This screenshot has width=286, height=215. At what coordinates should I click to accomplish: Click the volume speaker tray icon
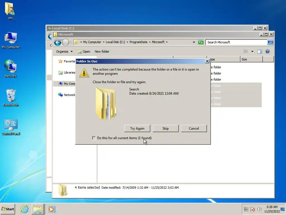[259, 209]
